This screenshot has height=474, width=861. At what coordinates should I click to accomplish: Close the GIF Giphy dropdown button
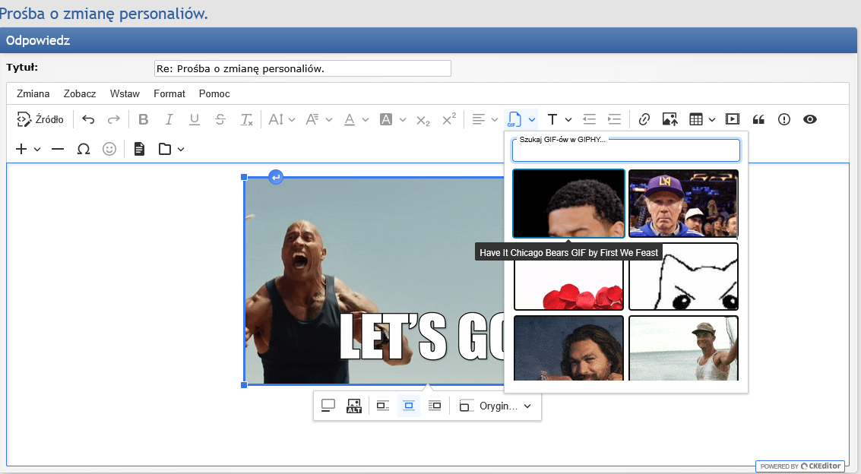click(x=521, y=119)
